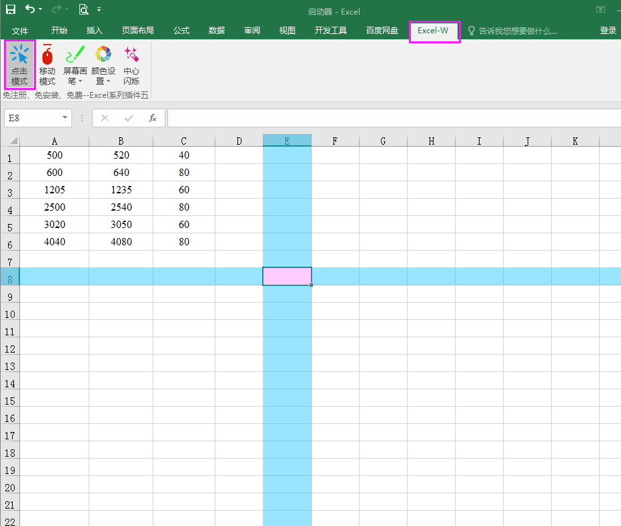Switch to the 视图 View tab
This screenshot has width=621, height=526.
coord(287,31)
